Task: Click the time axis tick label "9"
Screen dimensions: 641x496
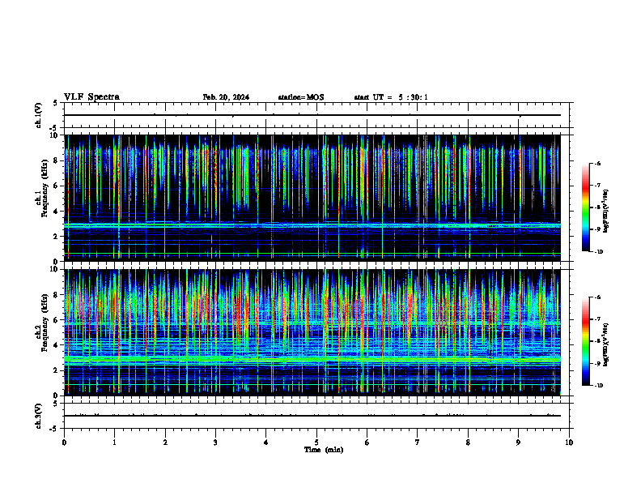Action: tap(518, 443)
